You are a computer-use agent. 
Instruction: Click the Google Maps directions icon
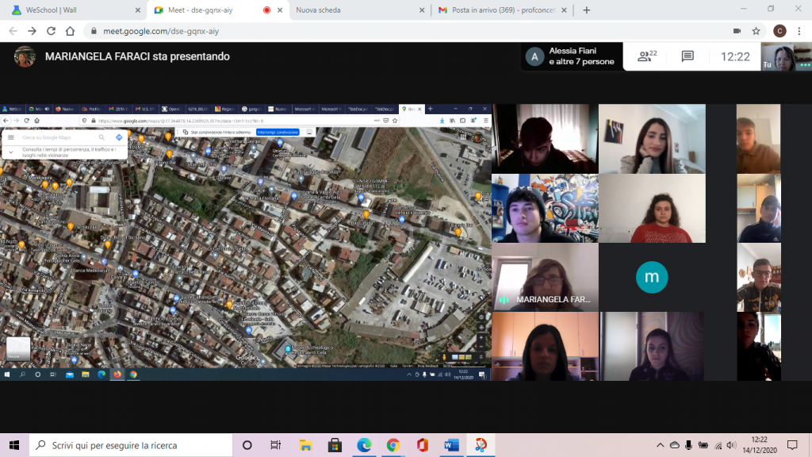click(119, 137)
